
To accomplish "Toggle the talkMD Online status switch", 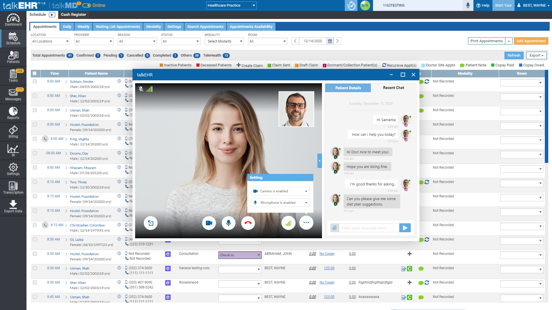I will (87, 5).
